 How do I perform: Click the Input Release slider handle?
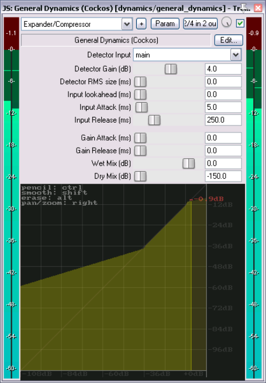click(x=154, y=120)
